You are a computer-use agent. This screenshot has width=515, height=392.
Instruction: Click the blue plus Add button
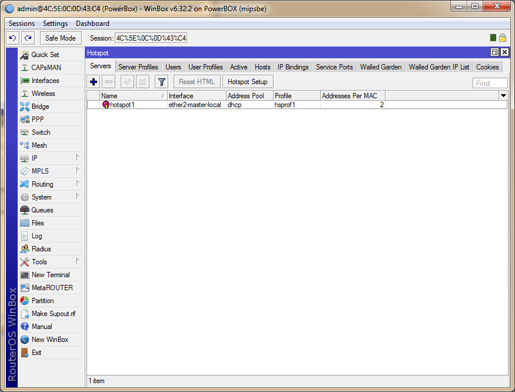(x=94, y=82)
